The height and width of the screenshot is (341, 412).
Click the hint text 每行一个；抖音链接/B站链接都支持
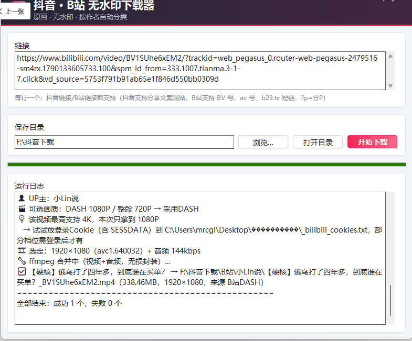coord(170,98)
